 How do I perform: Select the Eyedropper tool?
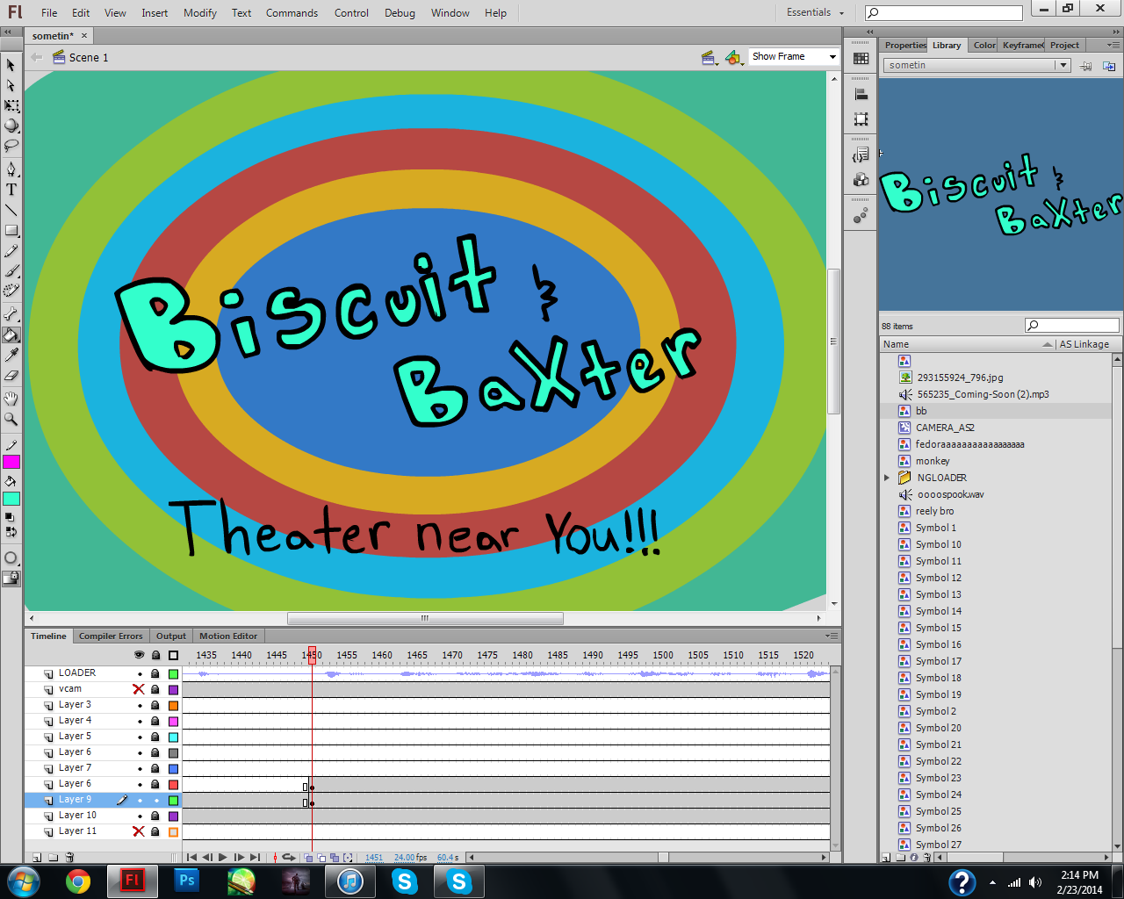coord(11,355)
